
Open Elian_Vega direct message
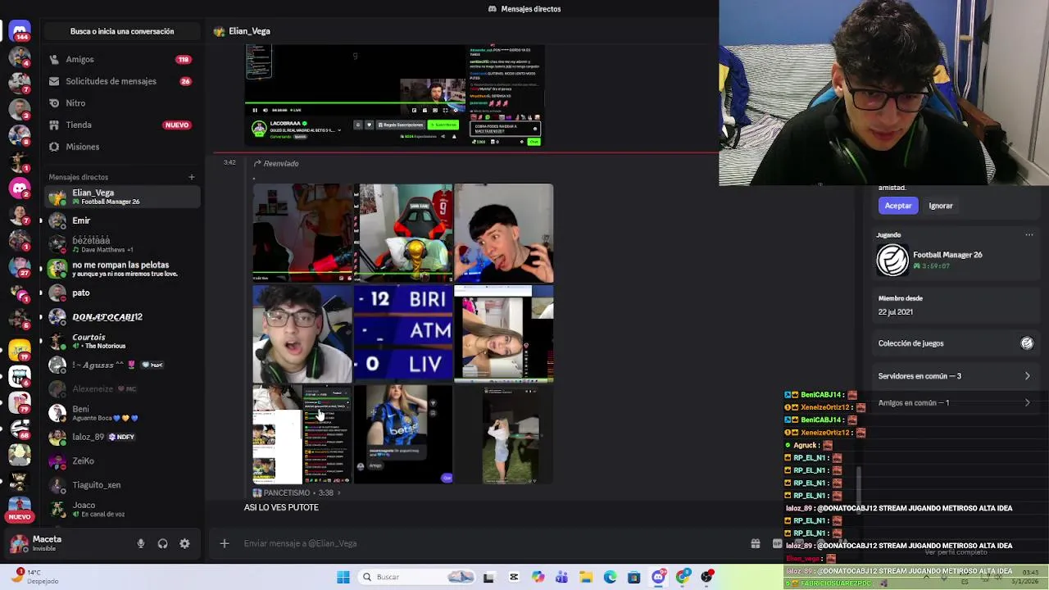(121, 197)
